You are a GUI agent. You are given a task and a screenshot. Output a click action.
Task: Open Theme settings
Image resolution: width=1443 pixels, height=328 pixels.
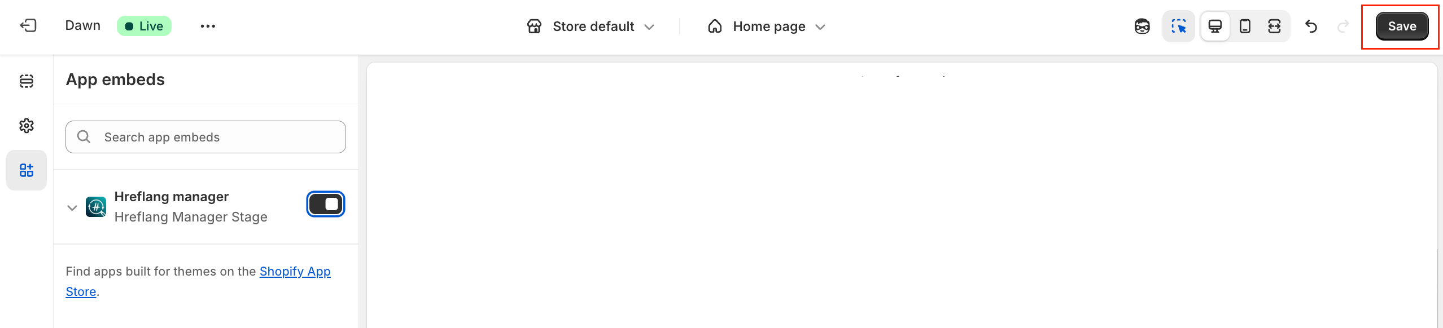pyautogui.click(x=27, y=126)
